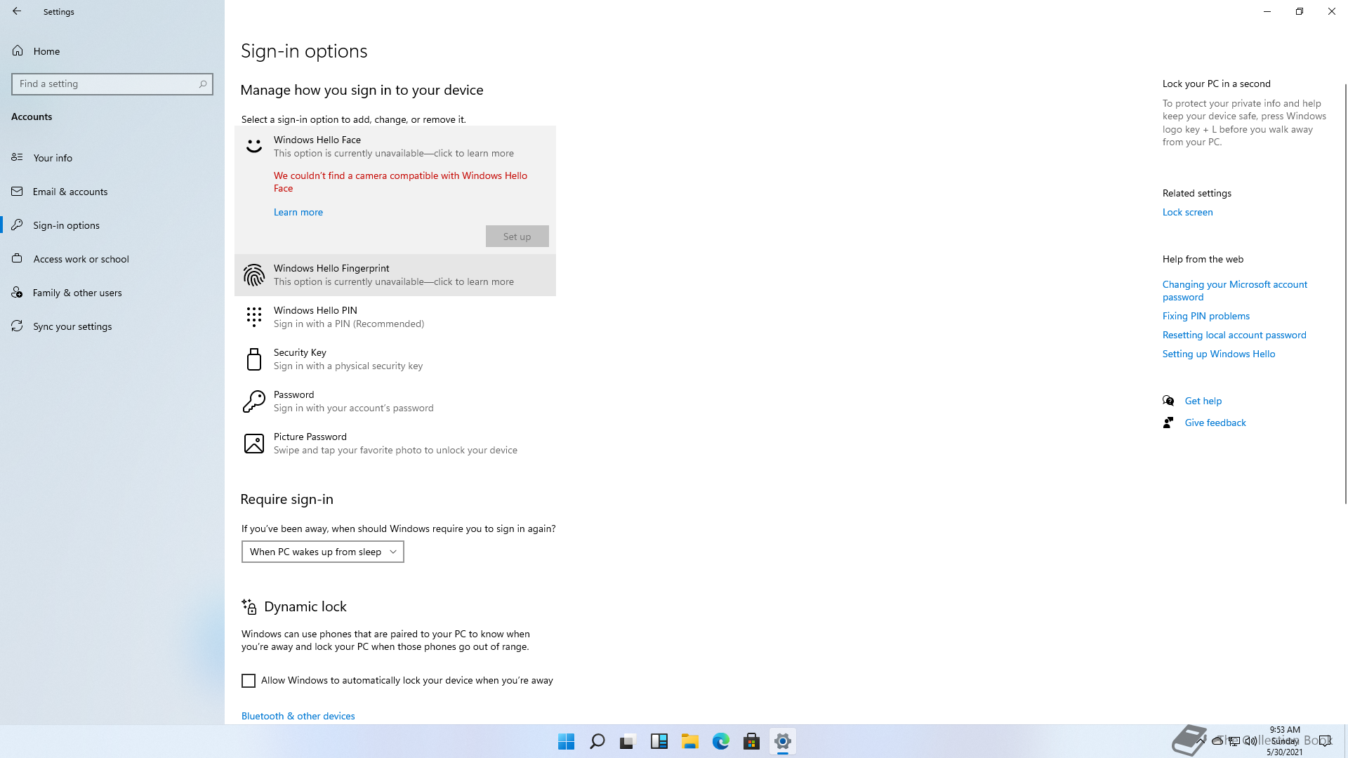Expand Security Key option
This screenshot has height=758, width=1348.
tap(395, 359)
